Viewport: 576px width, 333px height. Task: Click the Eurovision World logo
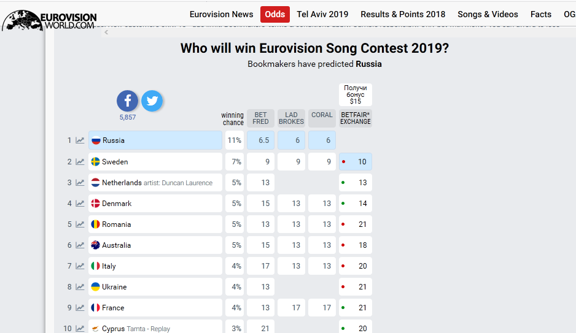[49, 20]
